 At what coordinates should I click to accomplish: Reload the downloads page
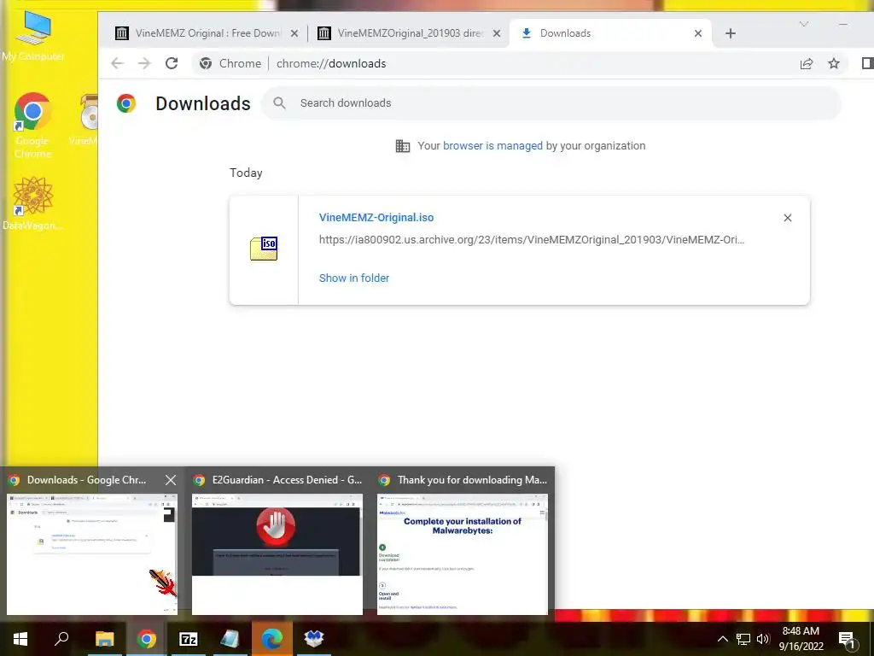172,63
